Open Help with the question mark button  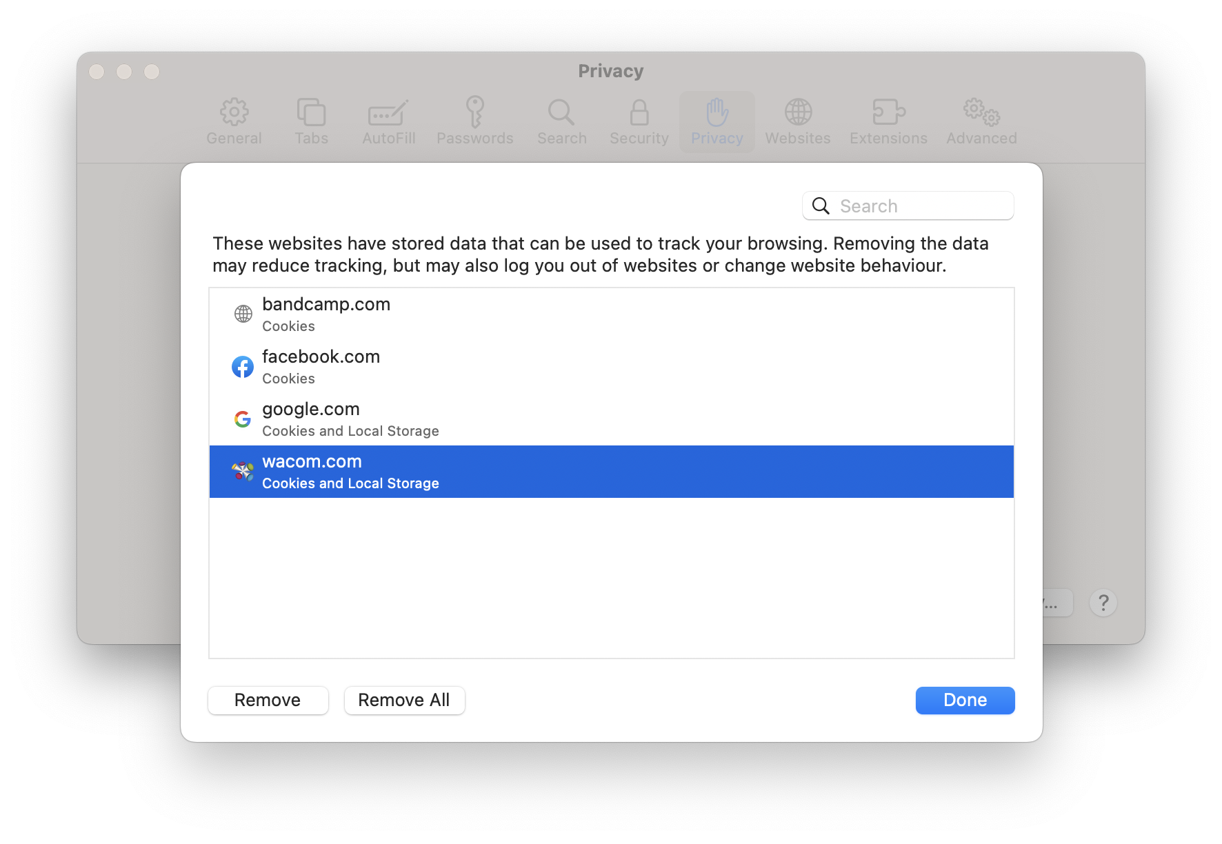[x=1103, y=603]
